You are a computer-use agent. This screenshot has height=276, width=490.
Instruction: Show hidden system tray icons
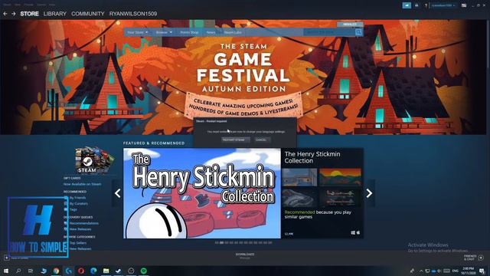pyautogui.click(x=421, y=271)
